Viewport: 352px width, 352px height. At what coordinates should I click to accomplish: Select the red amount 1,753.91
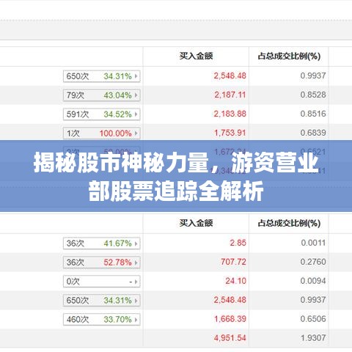(230, 133)
